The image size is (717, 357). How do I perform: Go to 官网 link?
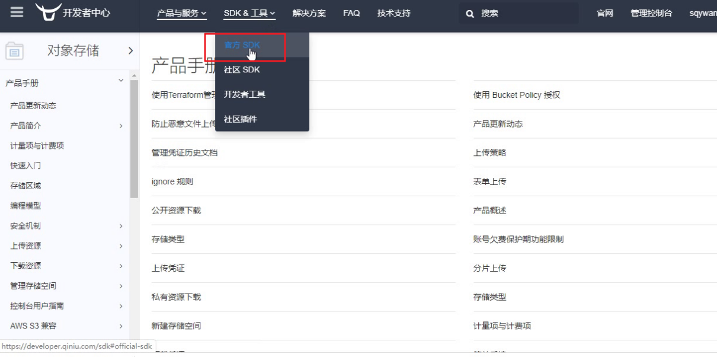point(605,13)
